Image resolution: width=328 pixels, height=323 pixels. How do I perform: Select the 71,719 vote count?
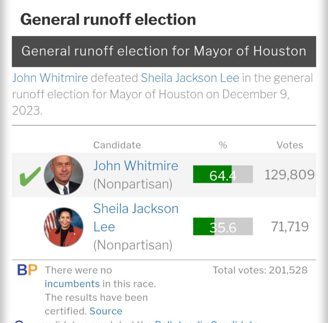[290, 227]
